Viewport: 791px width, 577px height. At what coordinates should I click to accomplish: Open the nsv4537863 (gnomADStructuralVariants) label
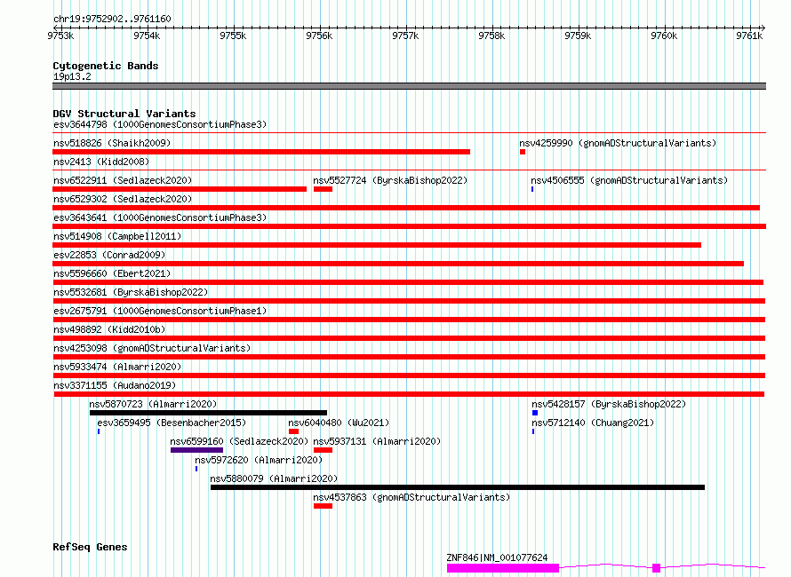pos(411,497)
